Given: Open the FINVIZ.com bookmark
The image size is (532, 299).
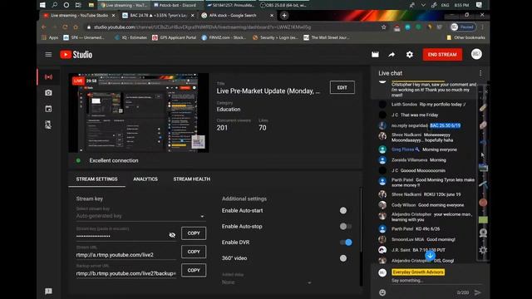Looking at the screenshot, I should click(224, 37).
